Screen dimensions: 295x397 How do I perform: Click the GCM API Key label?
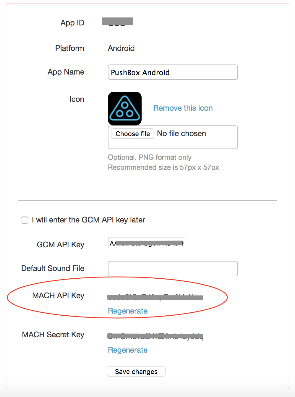tap(61, 245)
